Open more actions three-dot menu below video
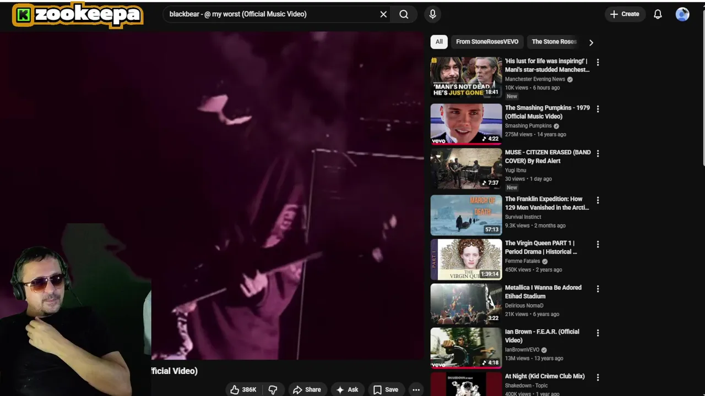705x396 pixels. point(416,389)
